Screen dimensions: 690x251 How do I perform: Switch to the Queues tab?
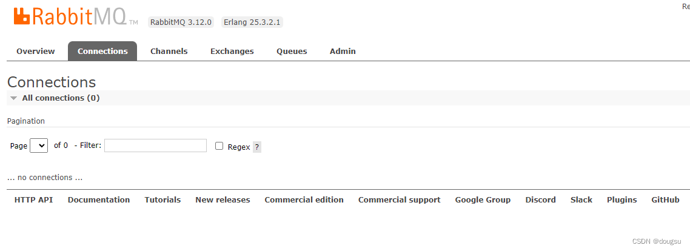[292, 51]
